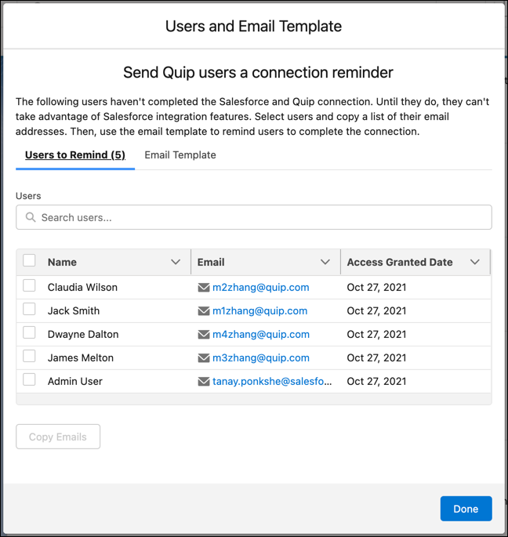Screen dimensions: 508x537
Task: Select the Users to Remind (5) tab
Action: 75,155
